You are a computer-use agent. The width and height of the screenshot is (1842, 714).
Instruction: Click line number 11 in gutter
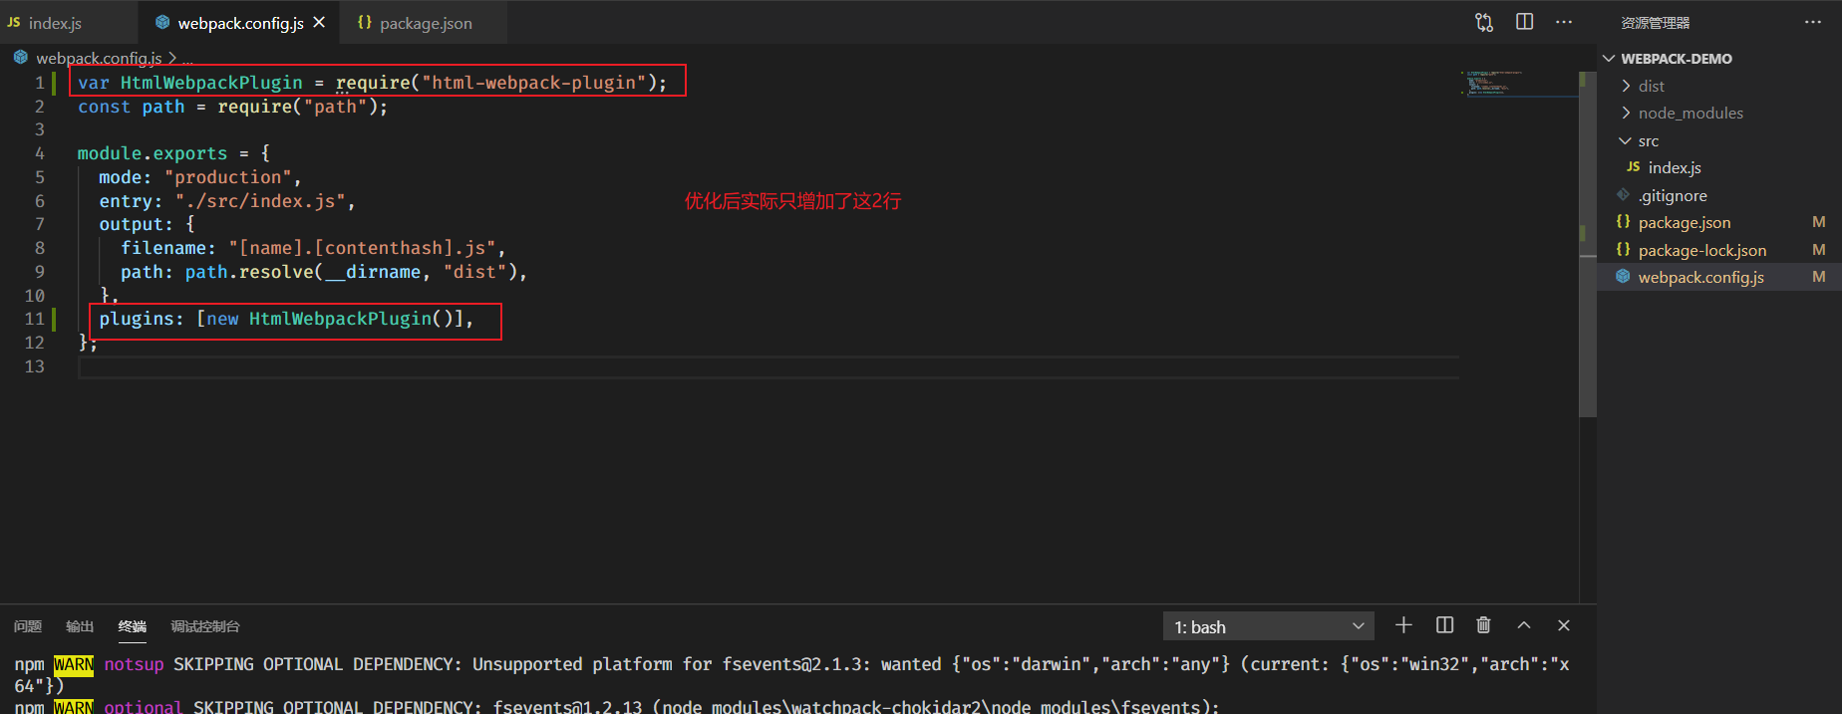click(35, 319)
